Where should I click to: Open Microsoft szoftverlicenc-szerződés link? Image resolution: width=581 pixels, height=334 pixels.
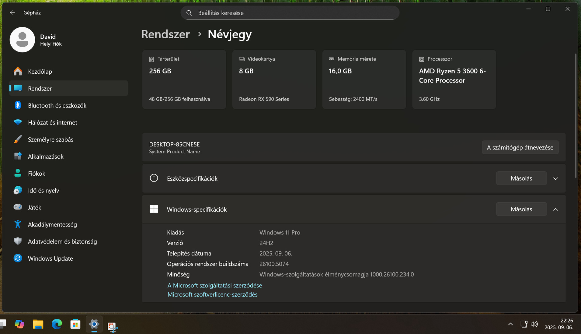coord(212,294)
